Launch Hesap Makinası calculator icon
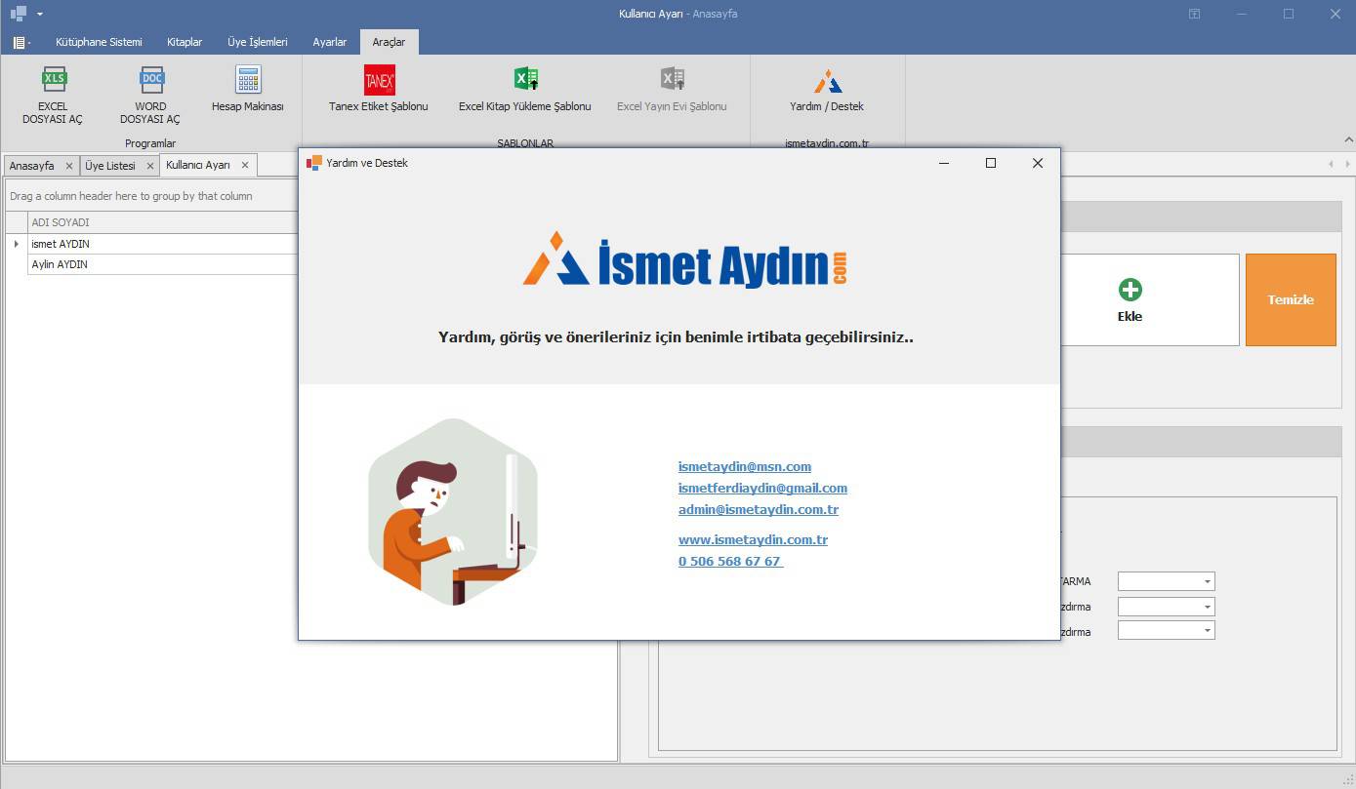1356x789 pixels. click(x=248, y=80)
